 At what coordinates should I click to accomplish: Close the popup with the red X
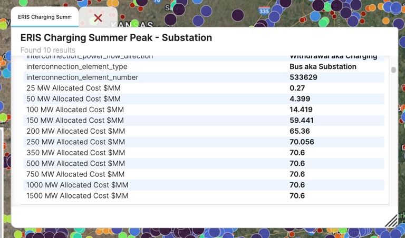coord(98,18)
